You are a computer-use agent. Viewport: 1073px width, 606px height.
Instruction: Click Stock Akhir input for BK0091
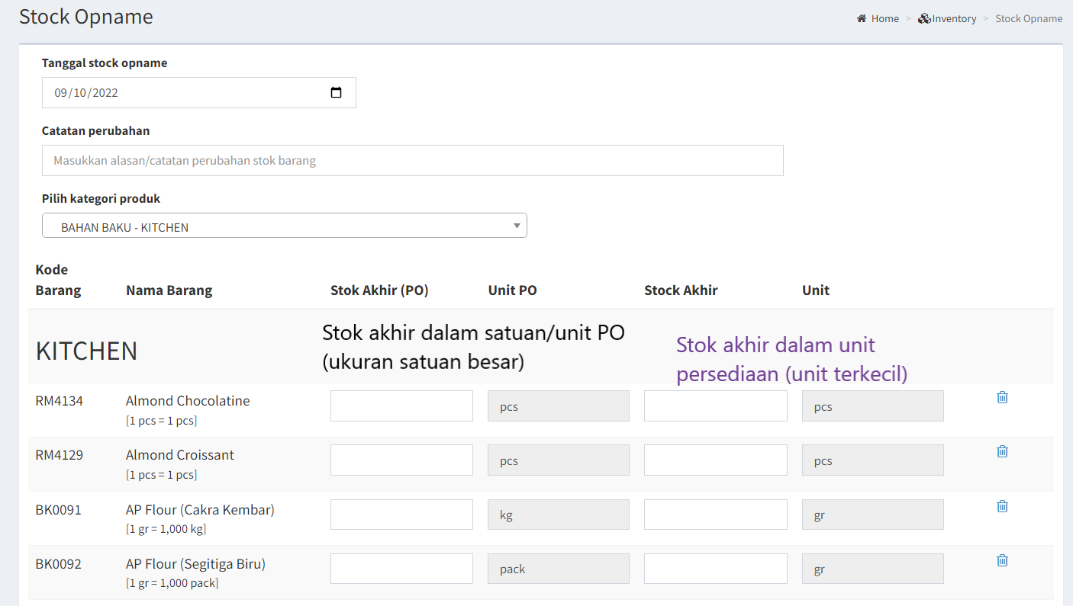click(715, 515)
